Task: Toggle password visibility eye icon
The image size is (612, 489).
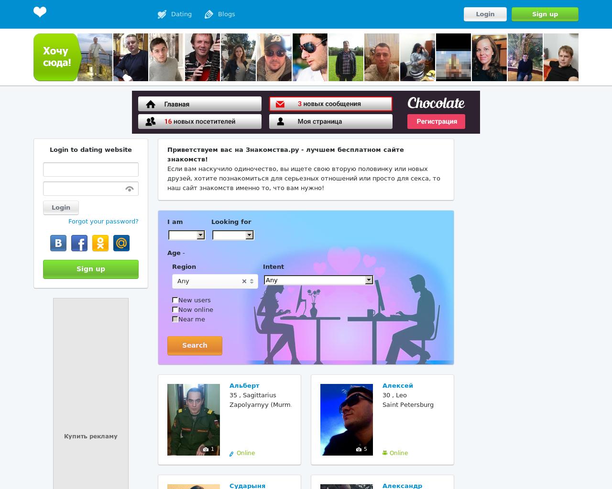Action: click(x=129, y=189)
